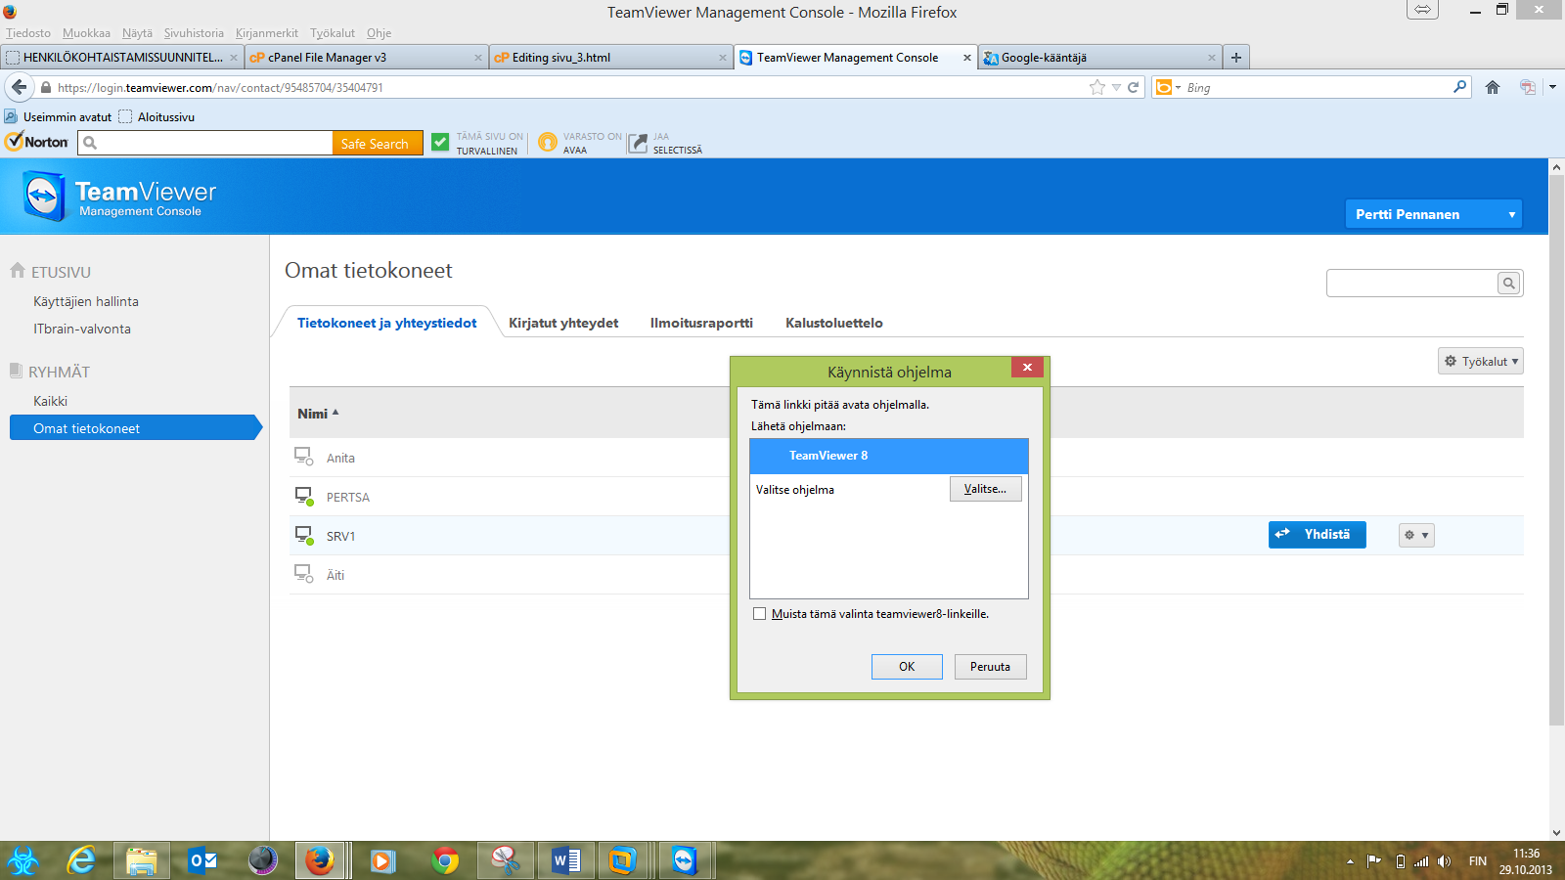Click the TeamViewer logo in header
This screenshot has height=880, width=1565.
click(x=119, y=196)
